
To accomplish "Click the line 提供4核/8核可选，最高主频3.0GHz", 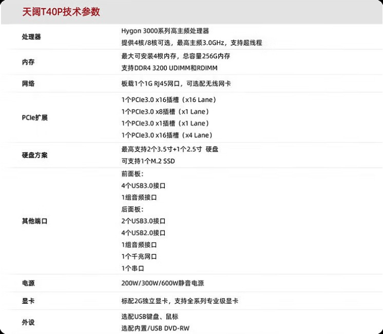I will pyautogui.click(x=173, y=43).
